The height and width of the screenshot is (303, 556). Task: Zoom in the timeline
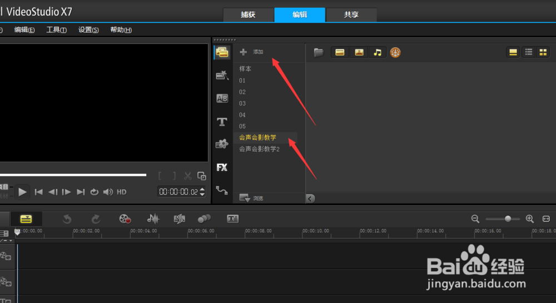530,219
